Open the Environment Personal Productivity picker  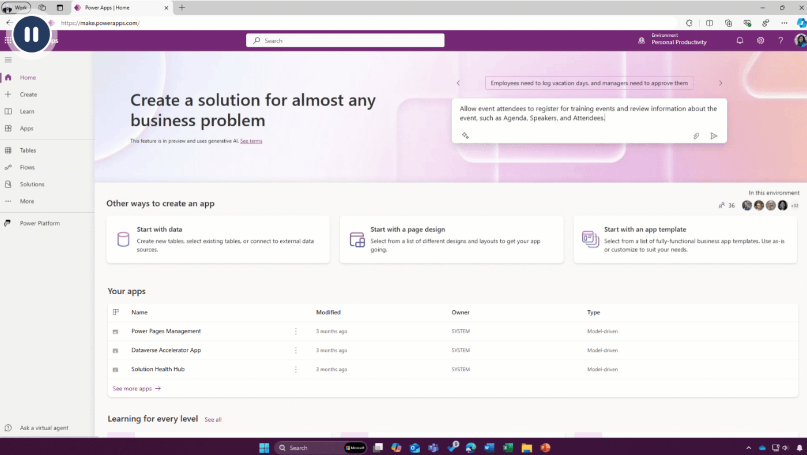click(672, 39)
